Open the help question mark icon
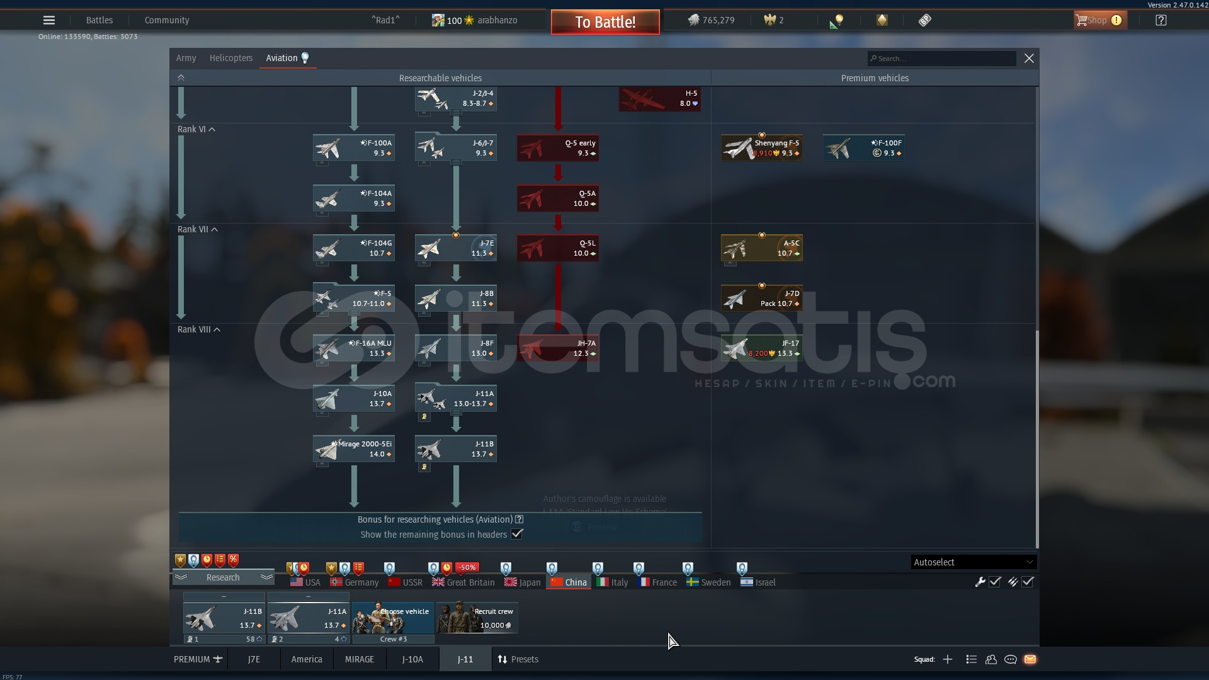1209x680 pixels. 1161,20
